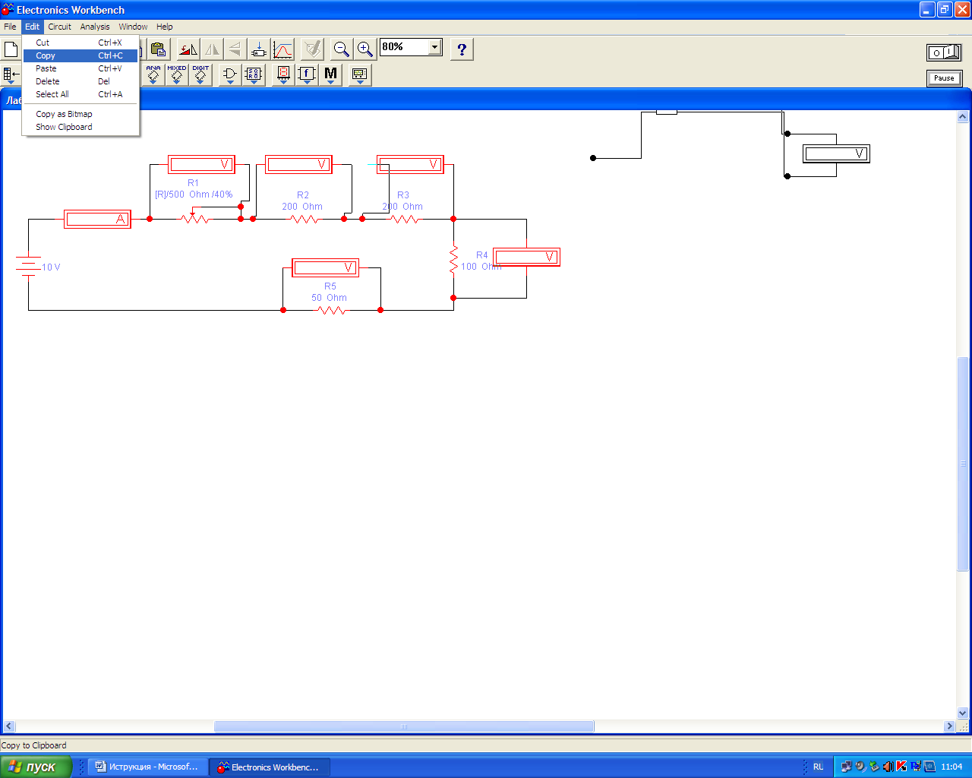The width and height of the screenshot is (972, 778).
Task: Choose Copy as Bitmap menu entry
Action: (x=80, y=114)
